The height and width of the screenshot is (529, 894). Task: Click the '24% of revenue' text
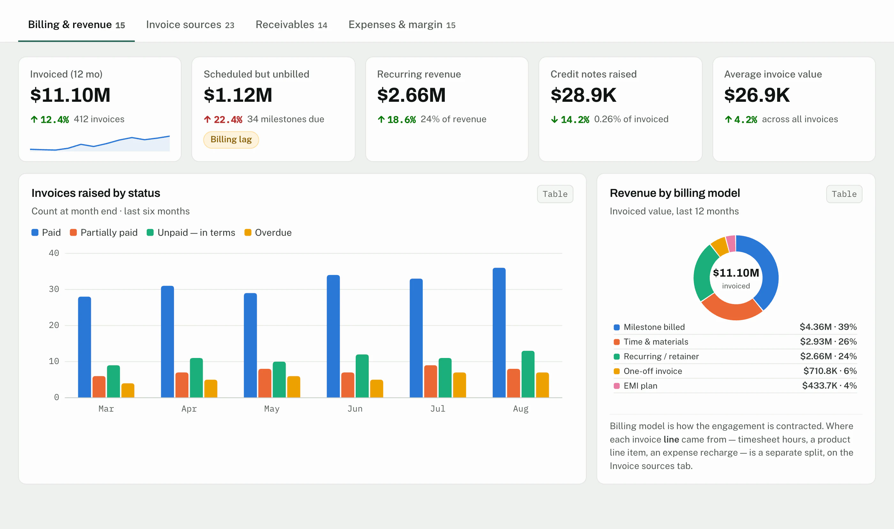pos(453,119)
